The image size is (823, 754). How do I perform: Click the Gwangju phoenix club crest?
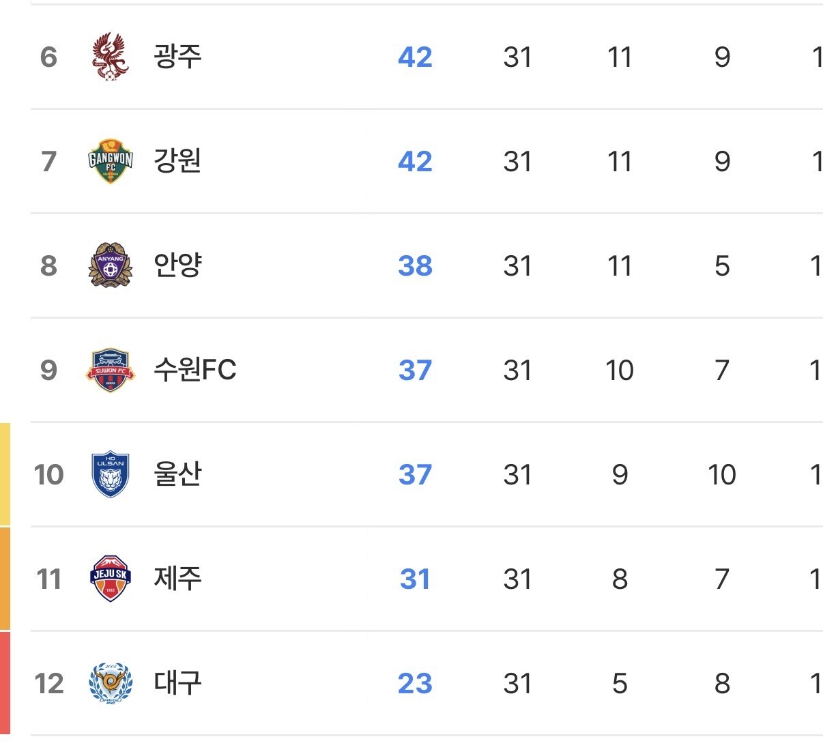click(111, 57)
